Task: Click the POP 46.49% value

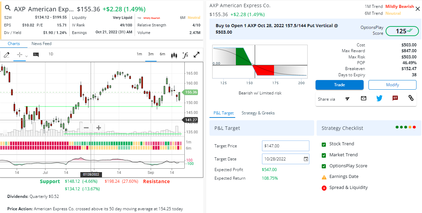Action: point(410,63)
